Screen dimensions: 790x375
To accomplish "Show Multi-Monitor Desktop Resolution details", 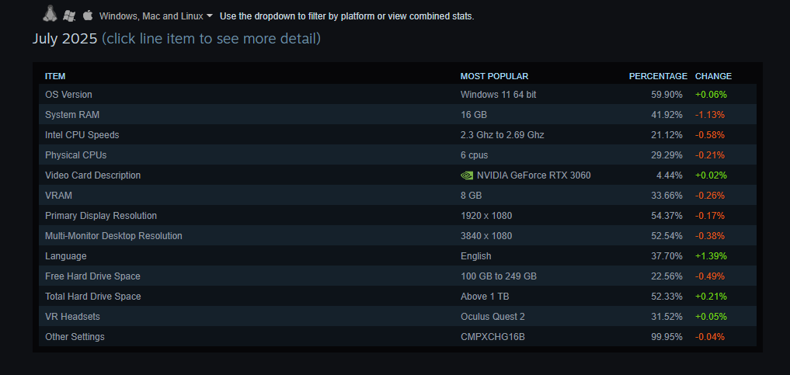I will point(398,235).
